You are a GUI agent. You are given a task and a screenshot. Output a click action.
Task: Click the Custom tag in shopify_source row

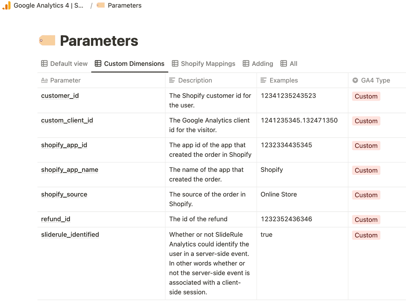pos(366,195)
